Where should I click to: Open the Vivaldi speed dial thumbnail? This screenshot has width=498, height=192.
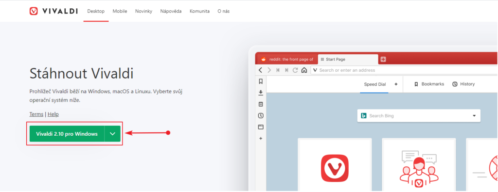click(x=335, y=165)
